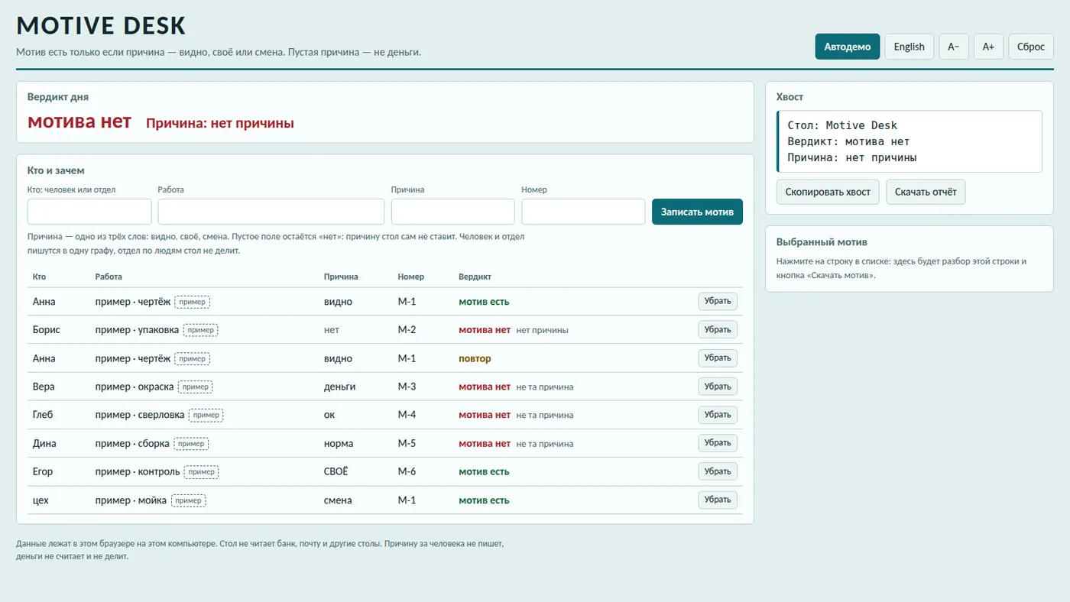Focus the Номер input field
The height and width of the screenshot is (602, 1070).
pos(583,212)
